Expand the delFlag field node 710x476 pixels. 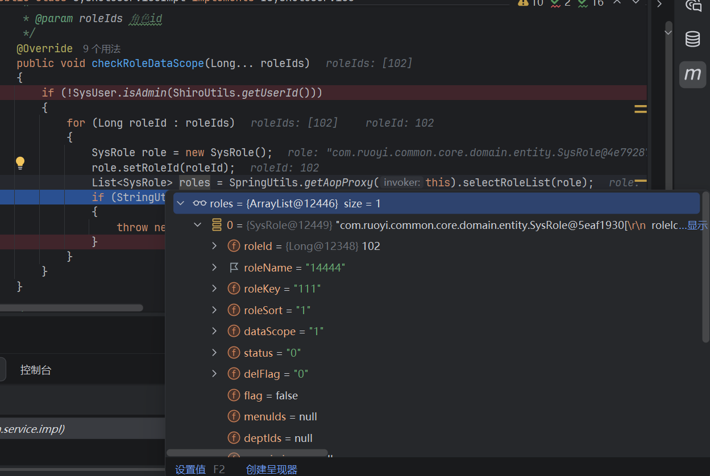pos(214,374)
